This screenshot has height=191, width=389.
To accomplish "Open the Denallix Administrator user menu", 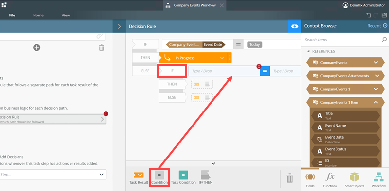I will [363, 5].
